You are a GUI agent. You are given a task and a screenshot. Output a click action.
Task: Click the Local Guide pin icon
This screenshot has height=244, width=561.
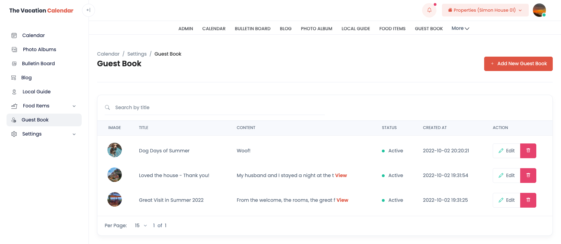(x=14, y=92)
